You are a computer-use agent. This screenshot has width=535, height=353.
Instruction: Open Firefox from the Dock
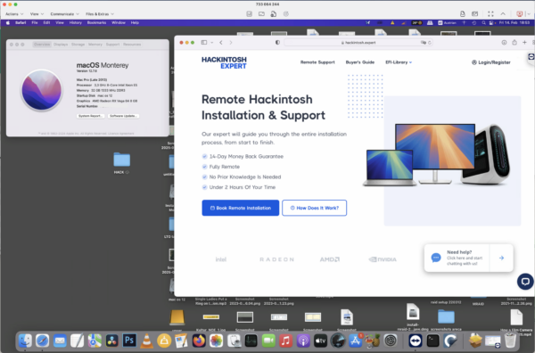[199, 341]
